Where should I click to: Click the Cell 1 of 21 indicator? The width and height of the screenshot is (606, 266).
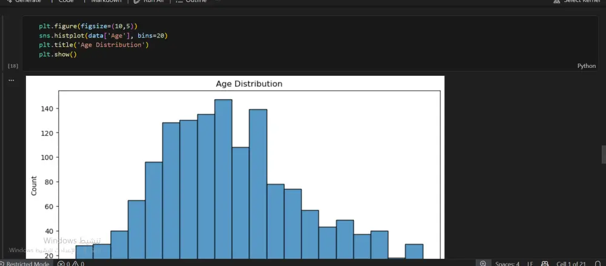[x=571, y=264]
